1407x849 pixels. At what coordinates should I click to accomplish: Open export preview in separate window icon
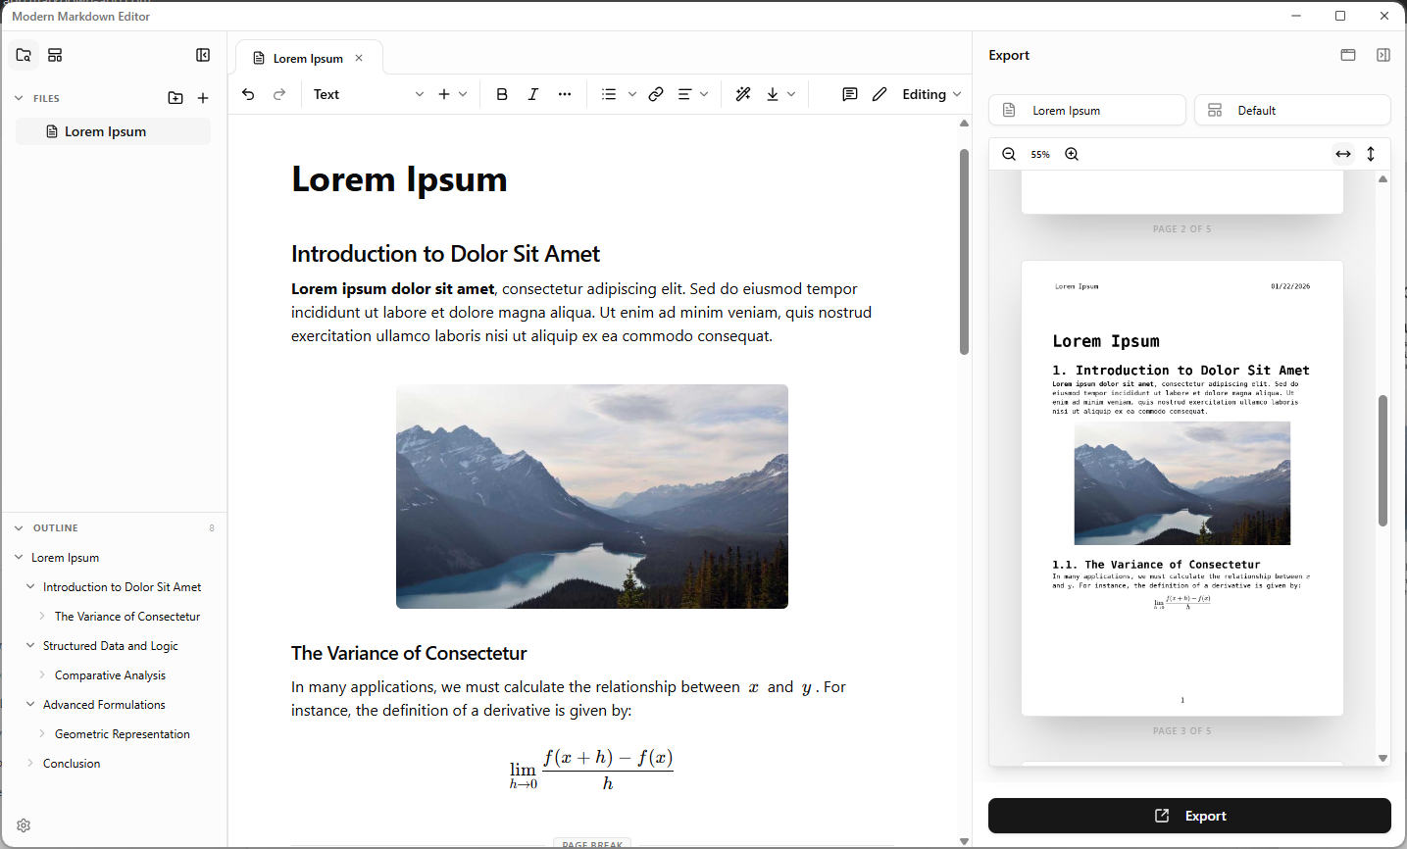click(1348, 55)
